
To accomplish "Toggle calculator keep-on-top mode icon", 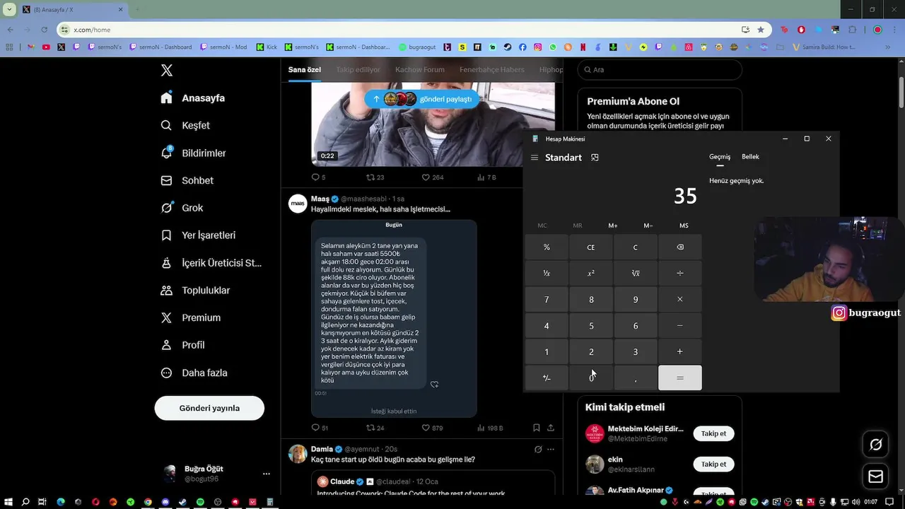I will [x=595, y=158].
